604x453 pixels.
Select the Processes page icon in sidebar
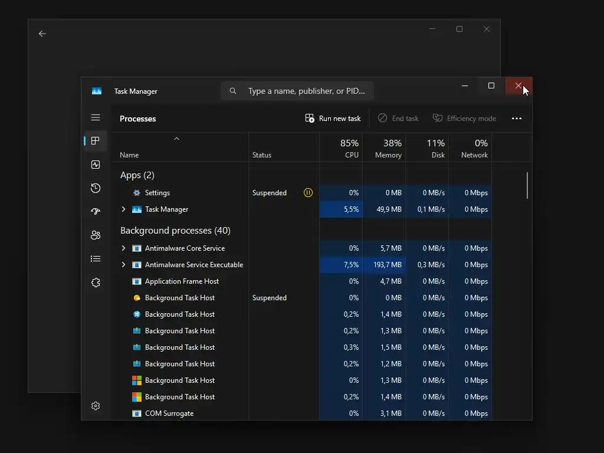click(x=96, y=141)
